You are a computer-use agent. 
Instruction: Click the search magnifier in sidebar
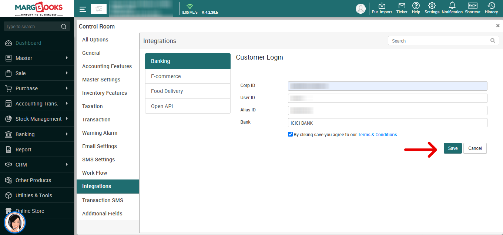click(64, 26)
